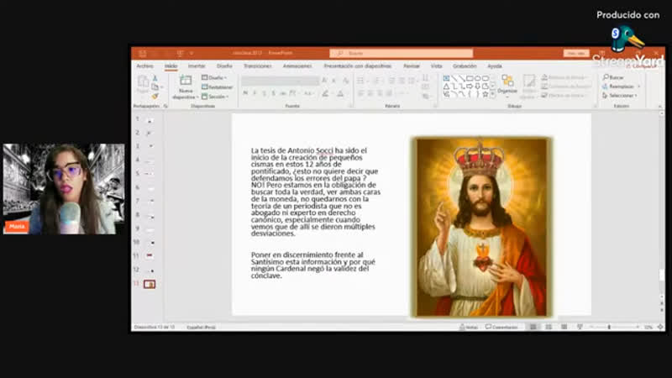Screen dimensions: 672x378
Task: Click the zoom slider handle
Action: (609, 327)
